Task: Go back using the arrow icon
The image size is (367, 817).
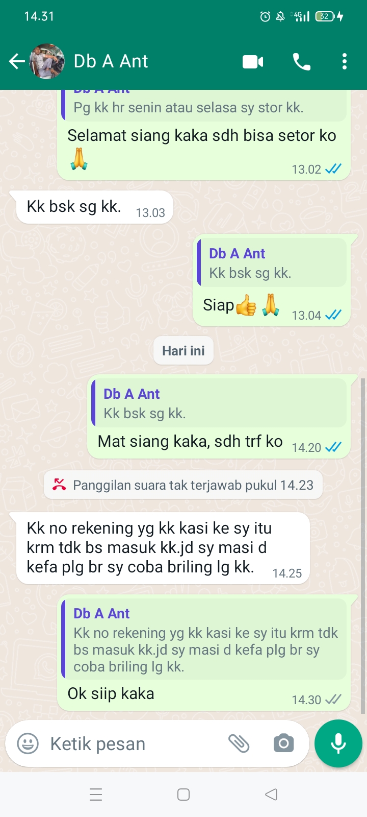Action: [x=17, y=61]
